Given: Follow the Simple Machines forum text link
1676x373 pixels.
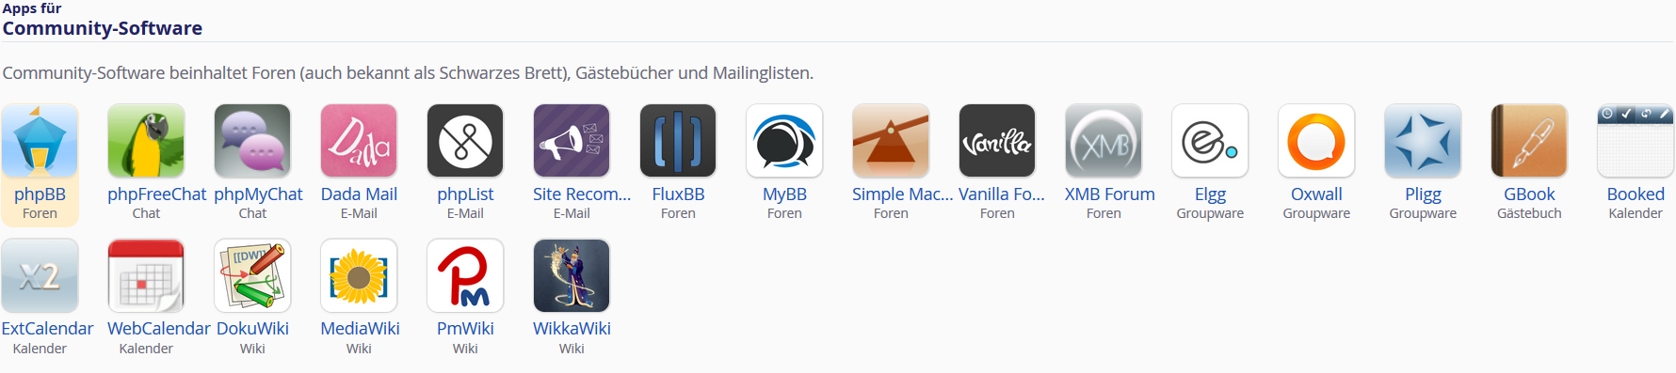Looking at the screenshot, I should point(902,194).
